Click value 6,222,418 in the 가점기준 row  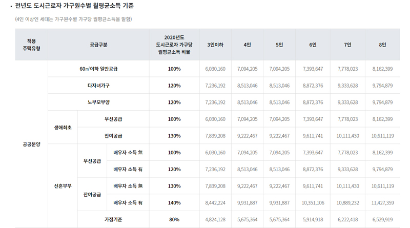pyautogui.click(x=347, y=219)
